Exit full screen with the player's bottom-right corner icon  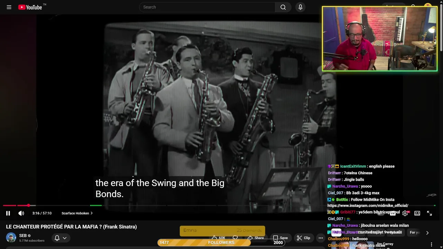[x=430, y=213]
